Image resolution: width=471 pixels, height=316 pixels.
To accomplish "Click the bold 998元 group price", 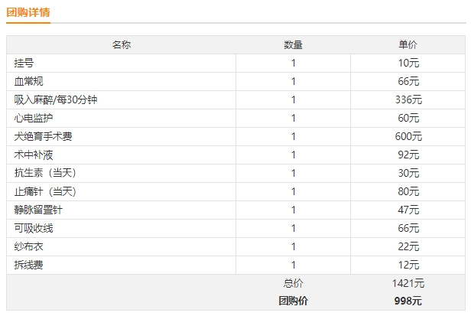I will coord(408,301).
